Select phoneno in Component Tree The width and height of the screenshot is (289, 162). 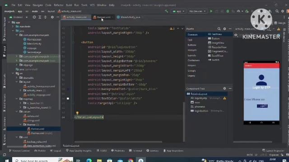click(x=197, y=107)
